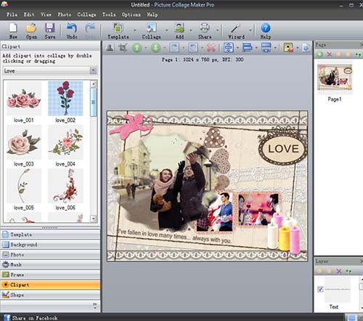Switch to the Template side panel
This screenshot has height=321, width=363.
click(x=50, y=235)
